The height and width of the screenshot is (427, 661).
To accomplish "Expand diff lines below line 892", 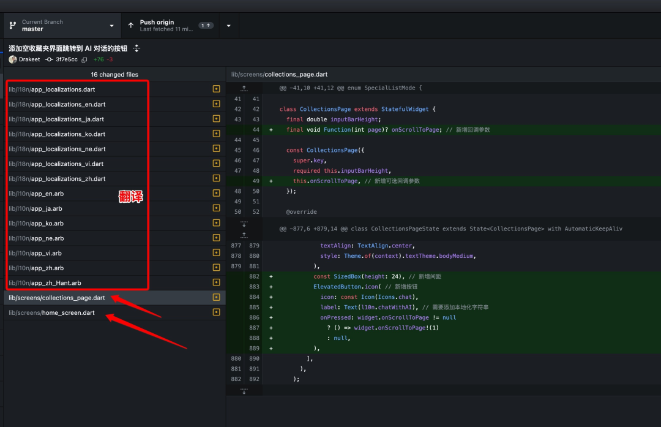I will click(x=244, y=391).
